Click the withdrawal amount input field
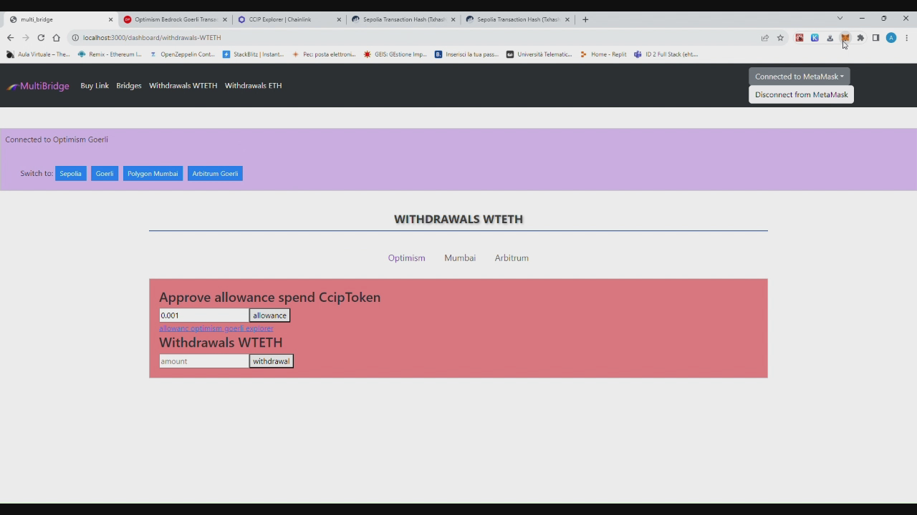Screen dimensions: 917x515 [x=204, y=361]
